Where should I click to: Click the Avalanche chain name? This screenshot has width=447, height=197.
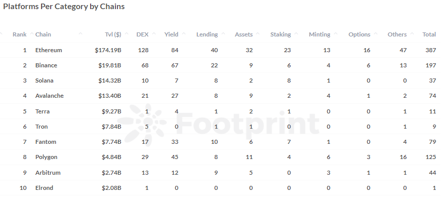(50, 96)
